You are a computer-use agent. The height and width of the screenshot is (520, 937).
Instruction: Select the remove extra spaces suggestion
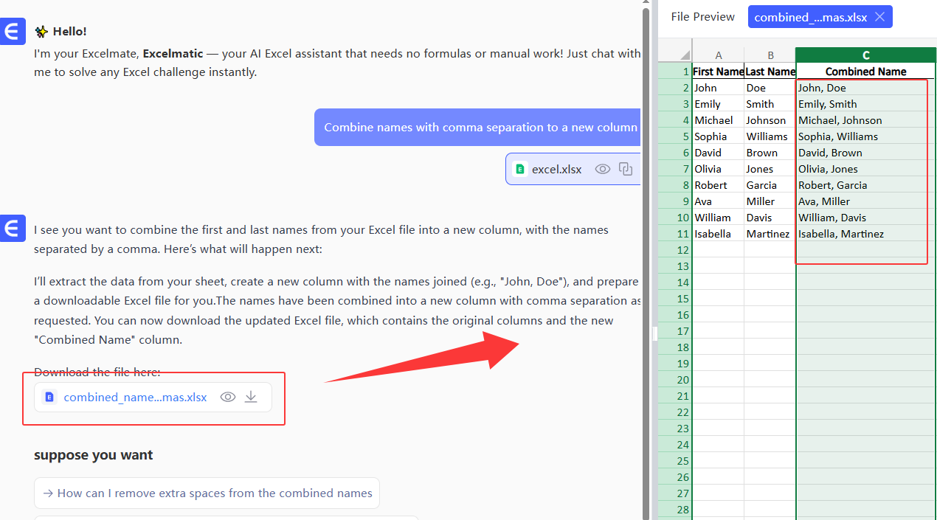click(x=207, y=493)
